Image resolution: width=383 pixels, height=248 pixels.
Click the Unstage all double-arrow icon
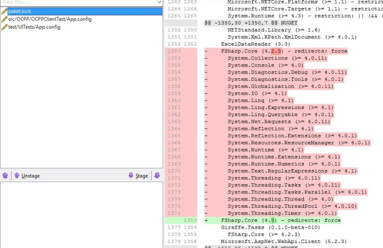click(x=5, y=176)
